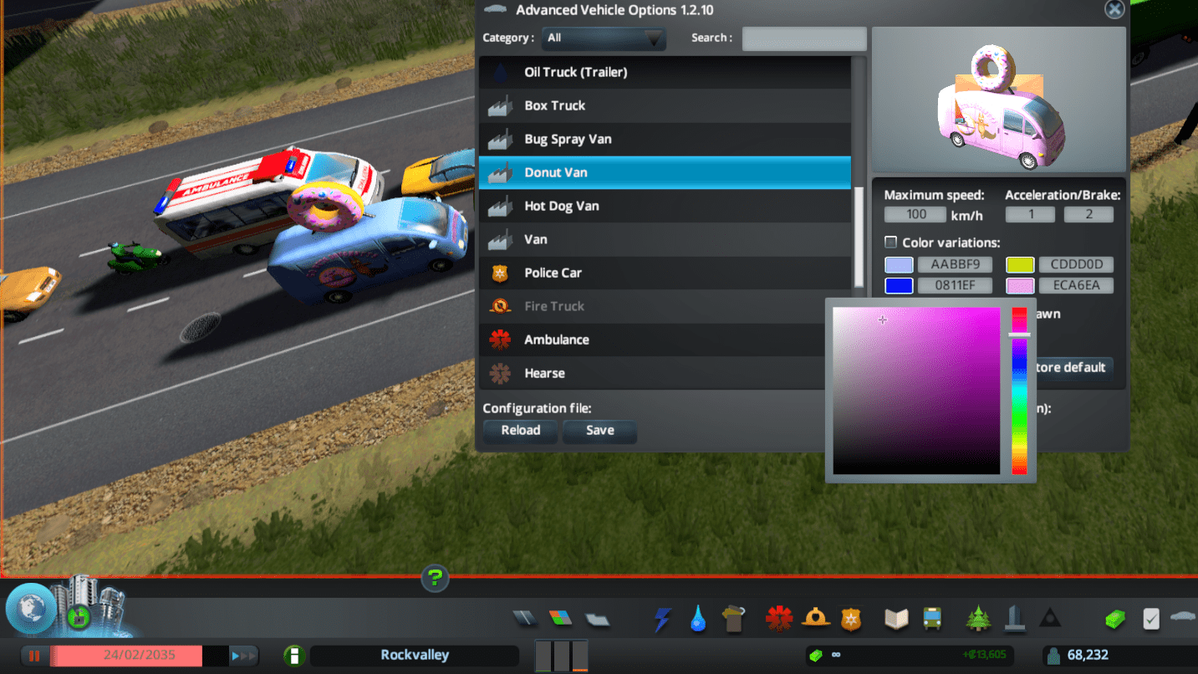1198x674 pixels.
Task: Enable the Color variations checkbox
Action: coord(890,243)
